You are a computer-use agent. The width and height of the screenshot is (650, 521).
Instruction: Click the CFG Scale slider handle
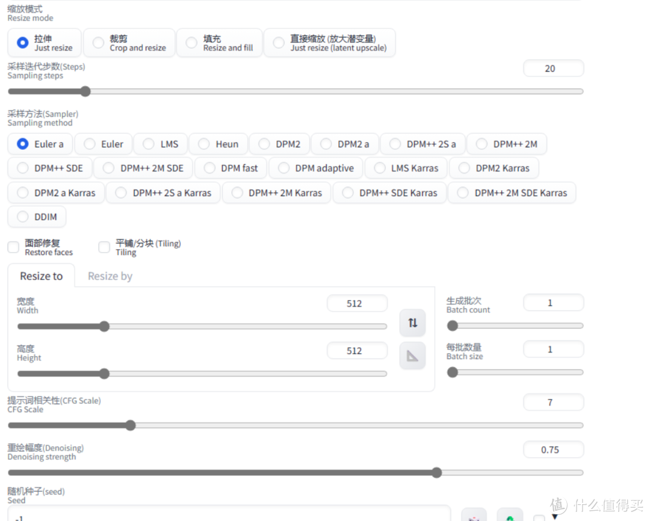[131, 425]
